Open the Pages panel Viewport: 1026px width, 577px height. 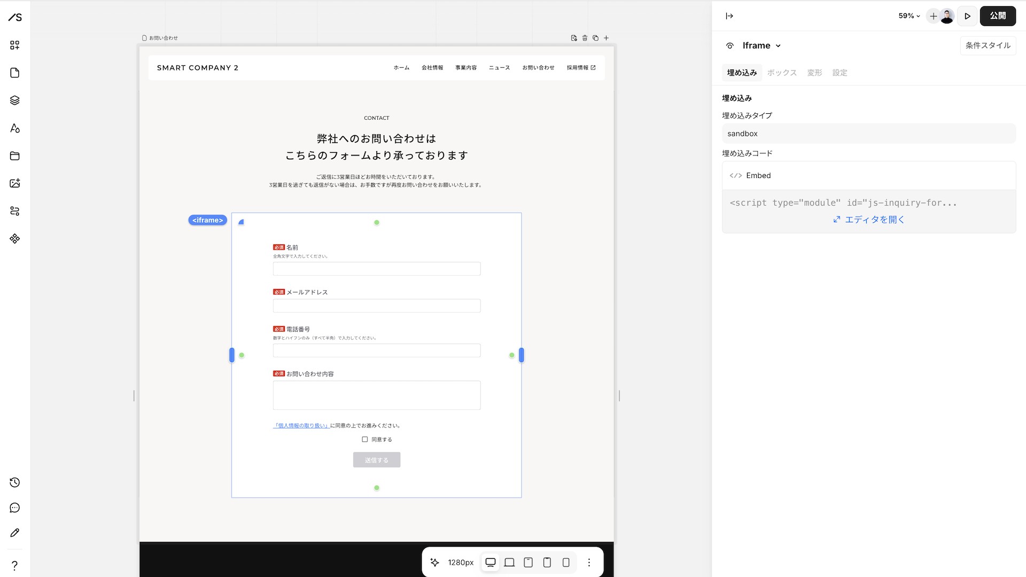click(15, 73)
